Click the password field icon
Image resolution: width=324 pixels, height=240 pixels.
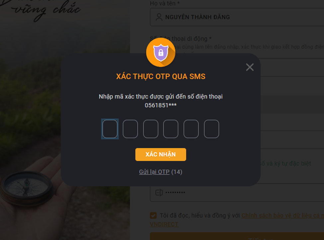click(159, 193)
